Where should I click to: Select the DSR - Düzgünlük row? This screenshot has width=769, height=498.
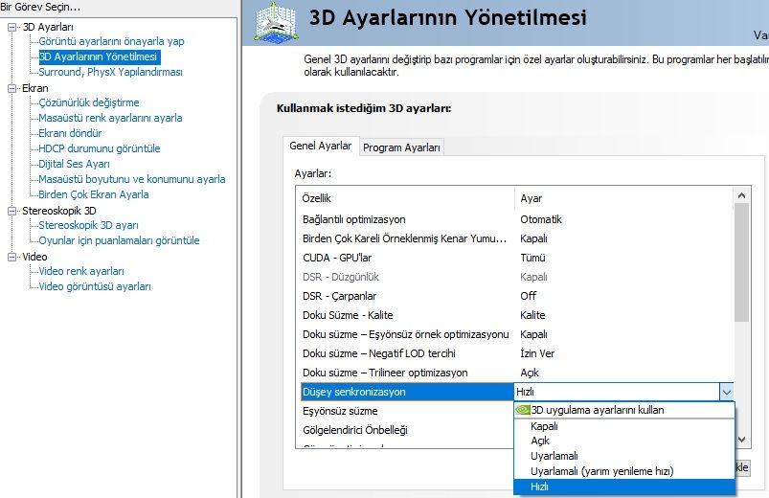(515, 277)
